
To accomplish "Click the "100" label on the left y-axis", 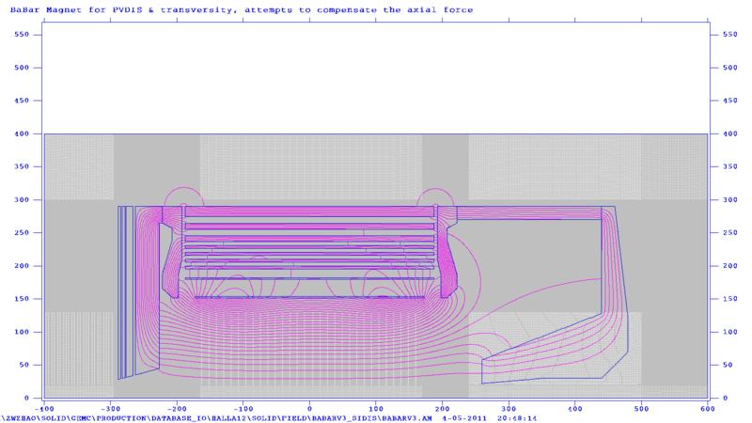I will click(x=22, y=332).
